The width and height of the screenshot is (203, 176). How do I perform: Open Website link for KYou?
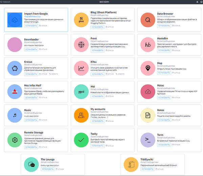pyautogui.click(x=120, y=74)
